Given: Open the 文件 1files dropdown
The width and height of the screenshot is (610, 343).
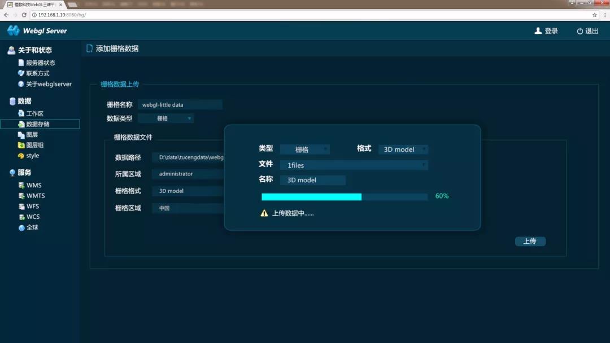Looking at the screenshot, I should tap(354, 165).
